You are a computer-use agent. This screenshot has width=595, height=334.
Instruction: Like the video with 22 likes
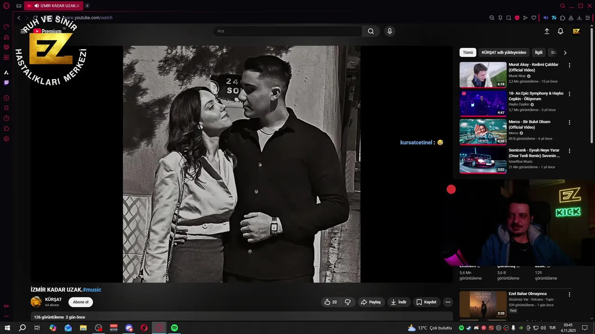(x=331, y=302)
